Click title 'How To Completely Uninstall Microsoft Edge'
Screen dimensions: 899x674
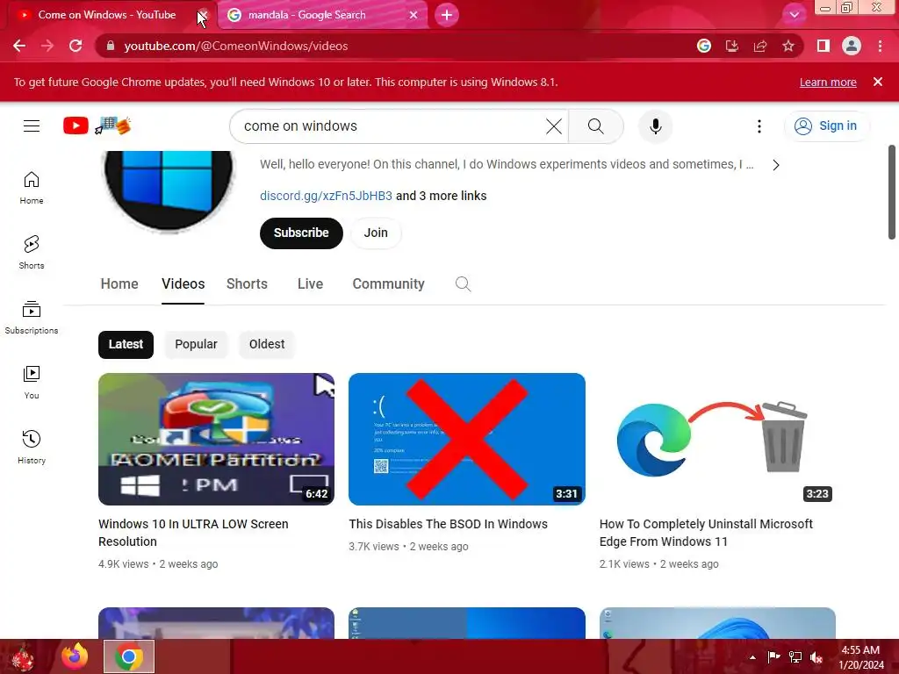point(706,533)
